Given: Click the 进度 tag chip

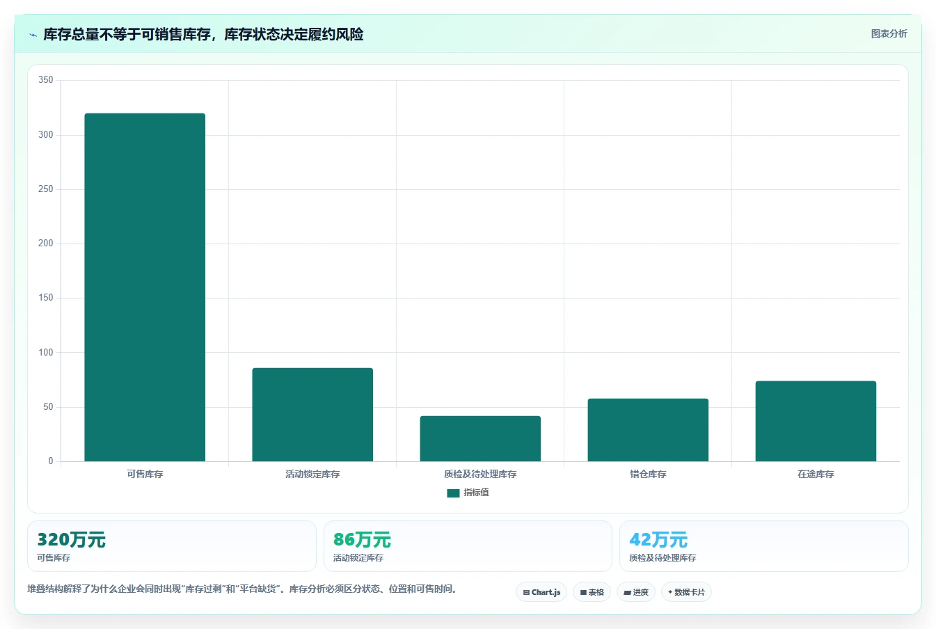Looking at the screenshot, I should pos(636,592).
